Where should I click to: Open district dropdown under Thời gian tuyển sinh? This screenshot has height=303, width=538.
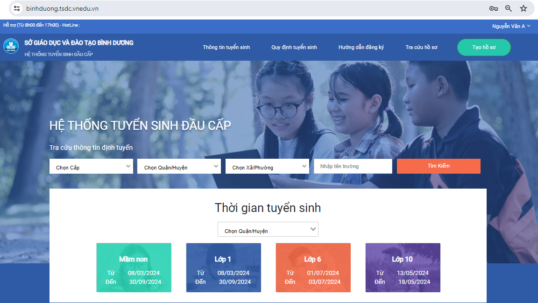coord(268,230)
